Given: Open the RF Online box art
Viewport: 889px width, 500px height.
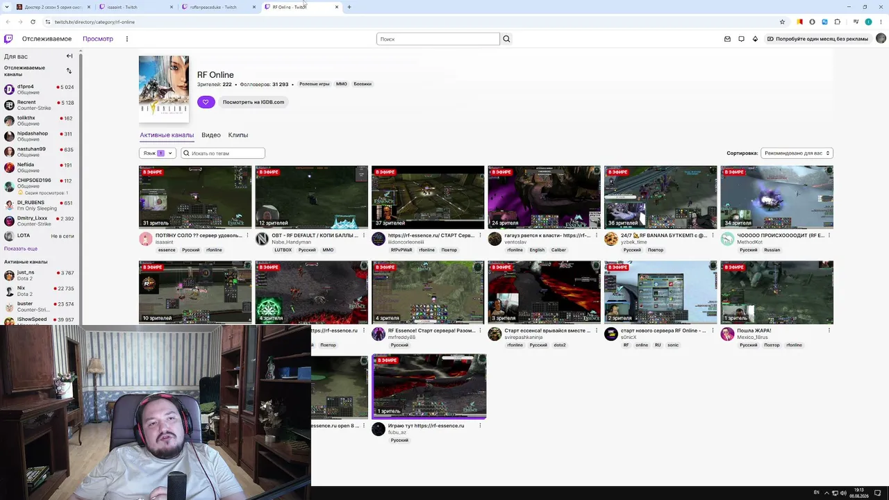Looking at the screenshot, I should point(164,89).
